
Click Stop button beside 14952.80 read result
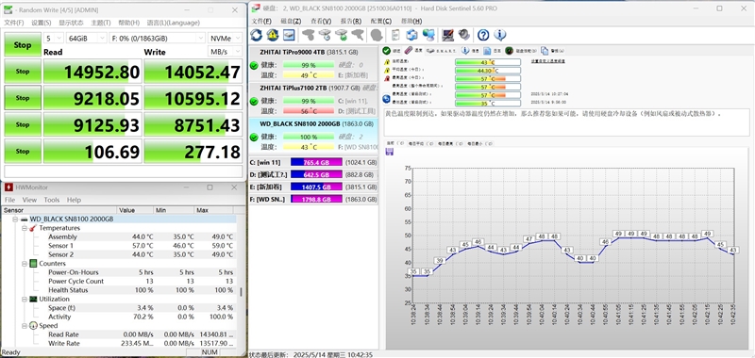click(x=22, y=72)
